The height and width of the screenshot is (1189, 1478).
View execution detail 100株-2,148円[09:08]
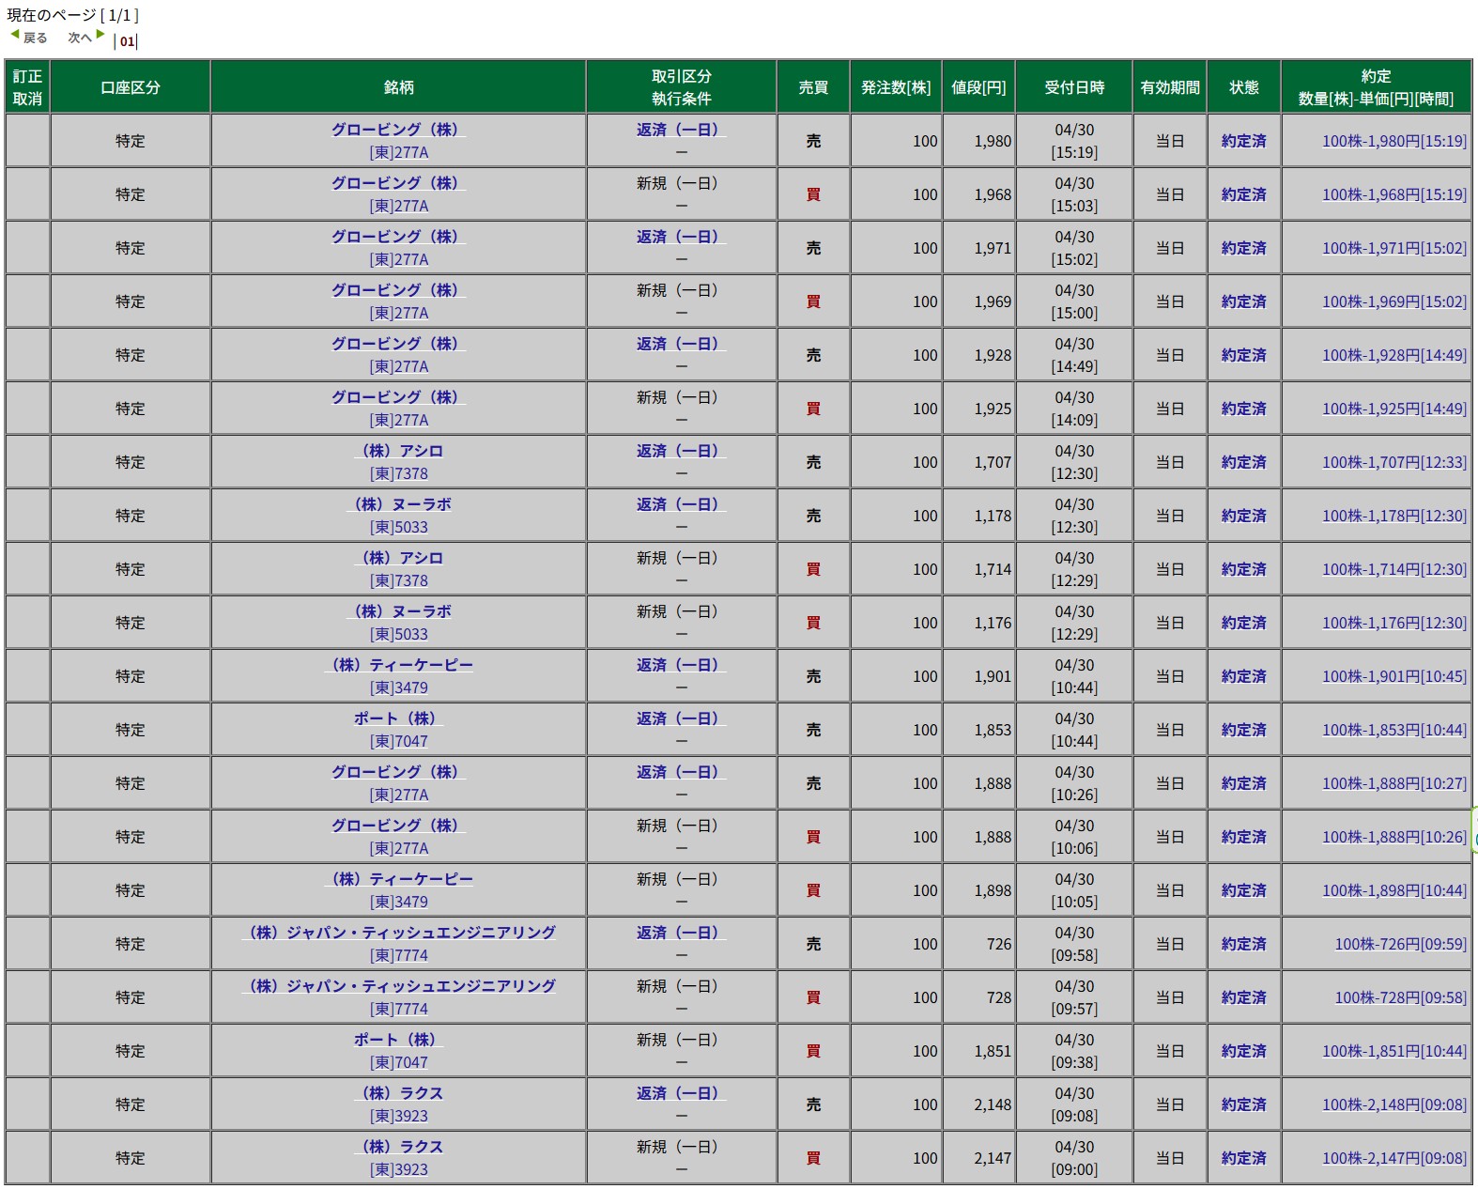pyautogui.click(x=1393, y=1105)
